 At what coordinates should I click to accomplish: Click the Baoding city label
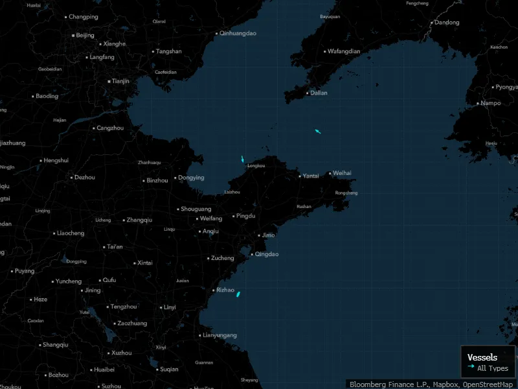pyautogui.click(x=47, y=96)
